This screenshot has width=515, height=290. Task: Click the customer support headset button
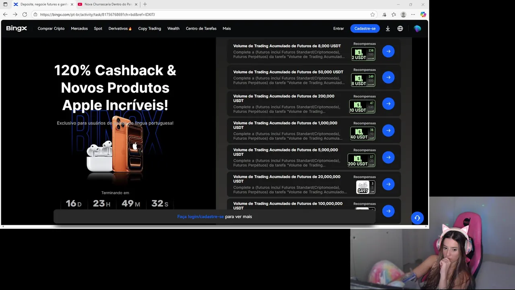pos(417,218)
